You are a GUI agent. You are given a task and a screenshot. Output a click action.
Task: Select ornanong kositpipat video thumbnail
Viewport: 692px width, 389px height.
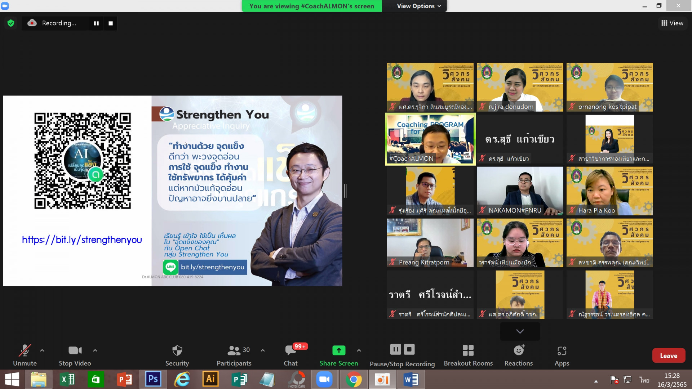click(609, 87)
